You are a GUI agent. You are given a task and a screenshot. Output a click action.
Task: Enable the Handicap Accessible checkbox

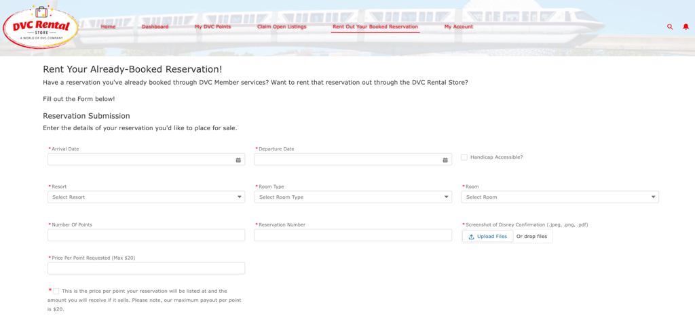click(464, 157)
